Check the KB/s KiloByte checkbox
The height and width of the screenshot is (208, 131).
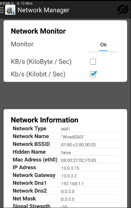coord(93,62)
